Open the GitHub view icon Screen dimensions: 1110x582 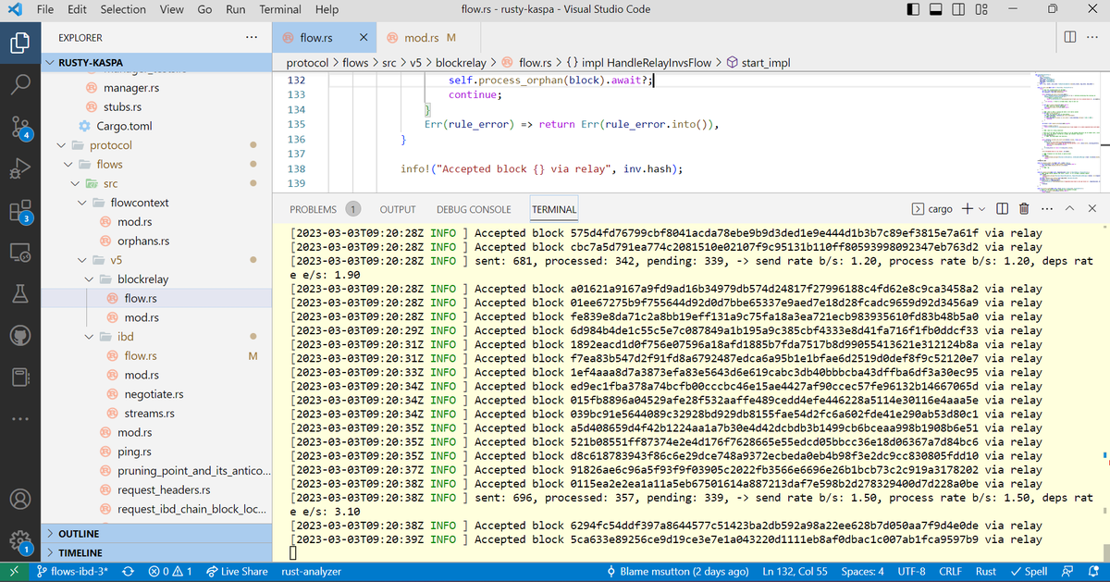(20, 335)
